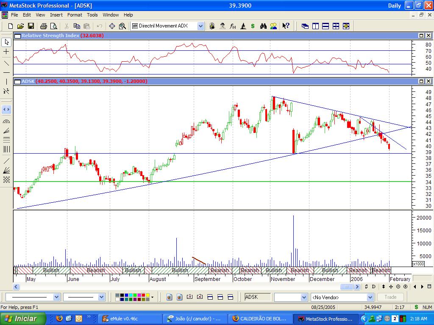Select the crosshair pointer tool
Image resolution: width=434 pixels, height=325 pixels.
tap(6, 52)
